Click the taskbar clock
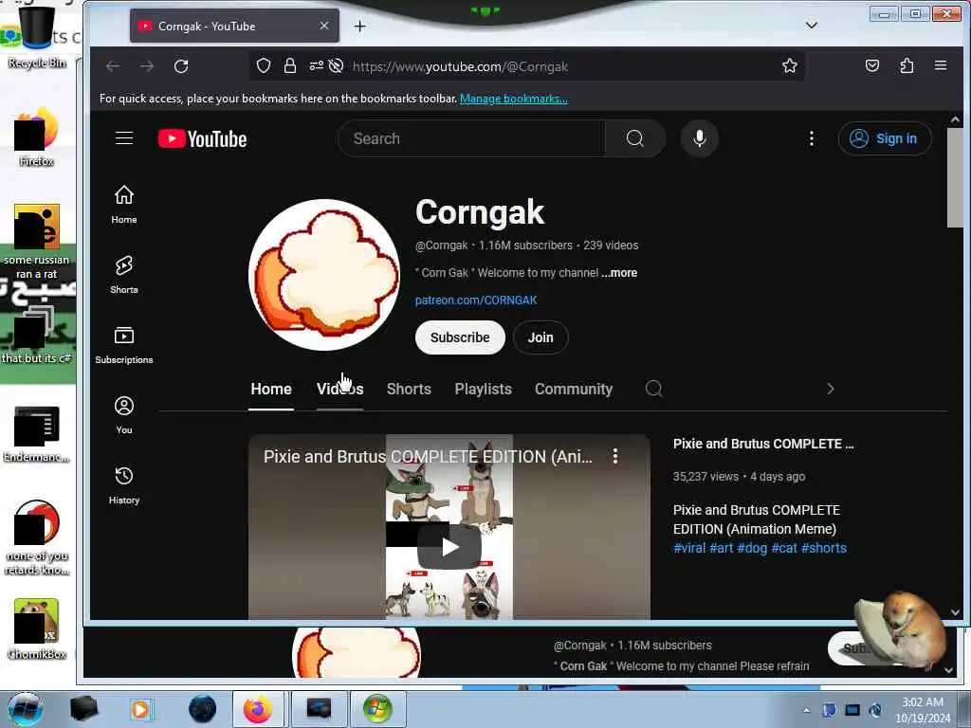Screen dimensions: 971x728 click(x=923, y=710)
